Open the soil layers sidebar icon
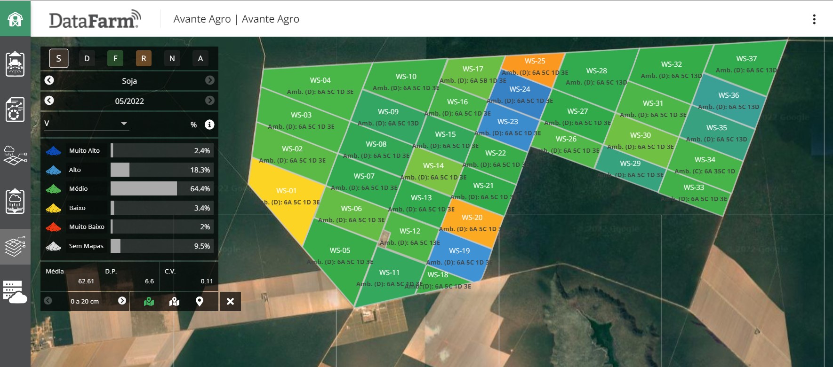 (x=15, y=247)
